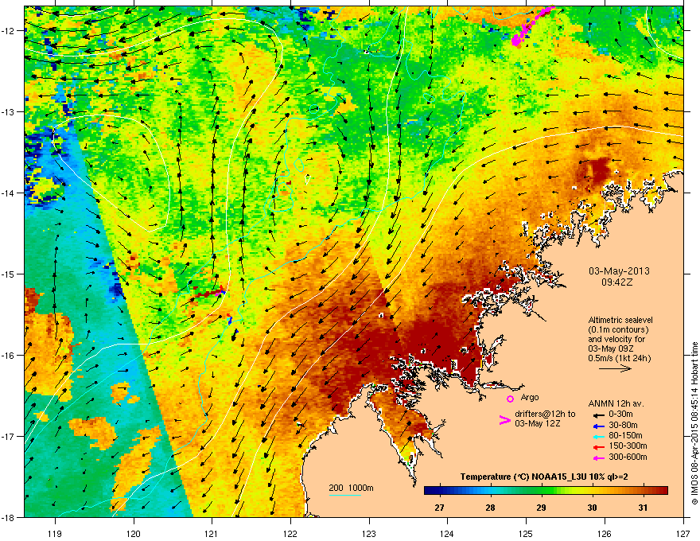
Task: Click the longitude axis label "121"
Action: point(212,533)
